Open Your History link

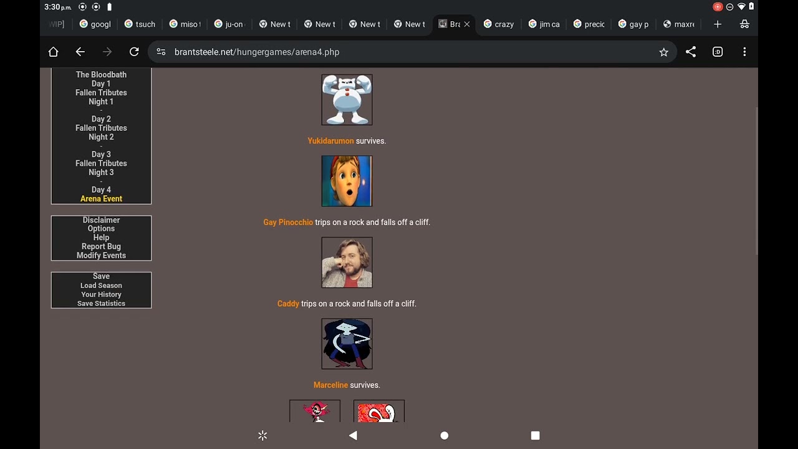(x=101, y=294)
